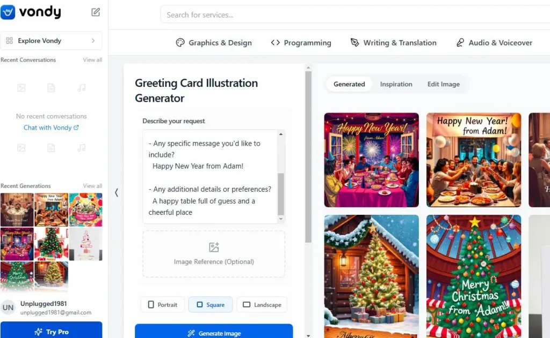Click the Image Reference upload icon
Viewport: 550px width, 338px height.
pos(214,247)
